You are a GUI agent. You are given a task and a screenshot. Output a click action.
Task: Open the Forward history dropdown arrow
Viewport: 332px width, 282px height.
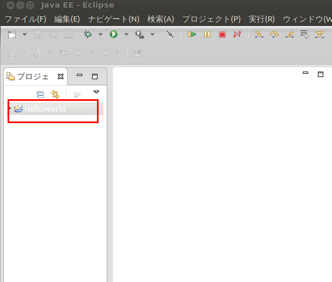click(118, 54)
